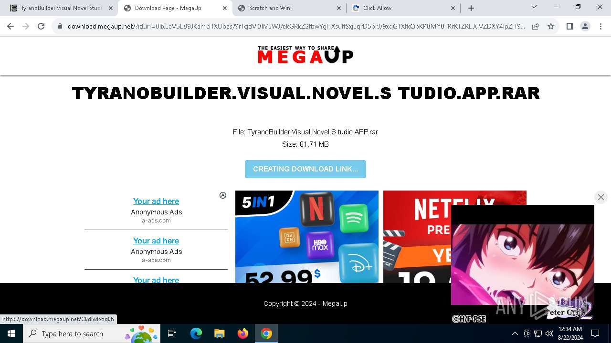
Task: Toggle the browser side panel
Action: coord(570,27)
